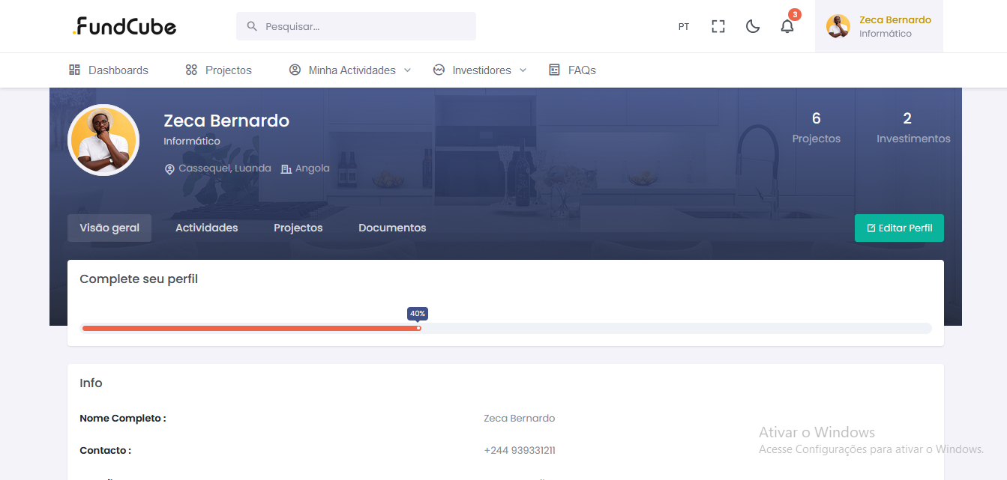Switch to dark mode with moon icon

pyautogui.click(x=753, y=26)
